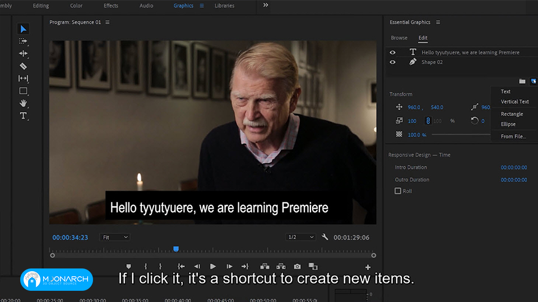Select the Type tool
This screenshot has height=302, width=538.
23,116
